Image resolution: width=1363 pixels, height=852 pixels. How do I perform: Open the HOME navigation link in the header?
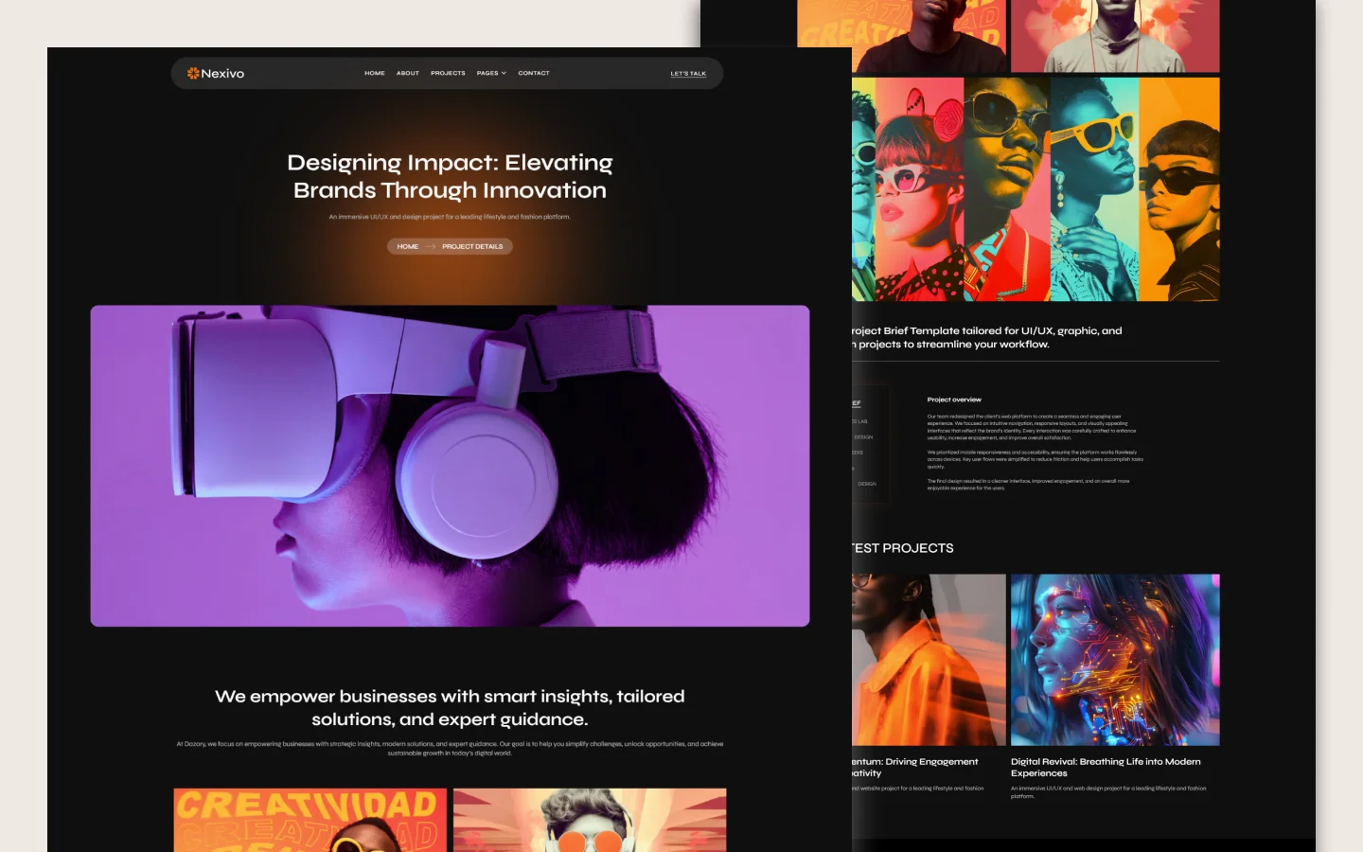point(375,73)
